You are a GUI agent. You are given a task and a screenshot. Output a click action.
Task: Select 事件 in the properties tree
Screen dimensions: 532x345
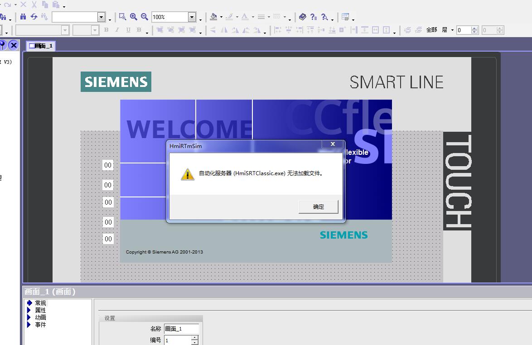pos(40,325)
